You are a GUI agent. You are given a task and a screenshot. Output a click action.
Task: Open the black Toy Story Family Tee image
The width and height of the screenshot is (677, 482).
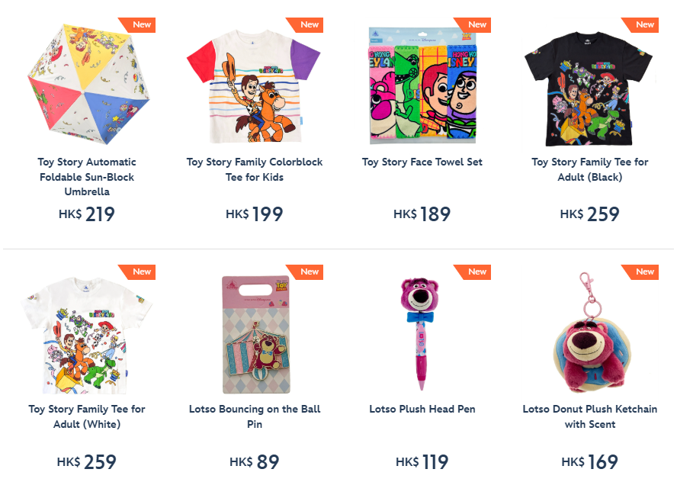pos(589,88)
